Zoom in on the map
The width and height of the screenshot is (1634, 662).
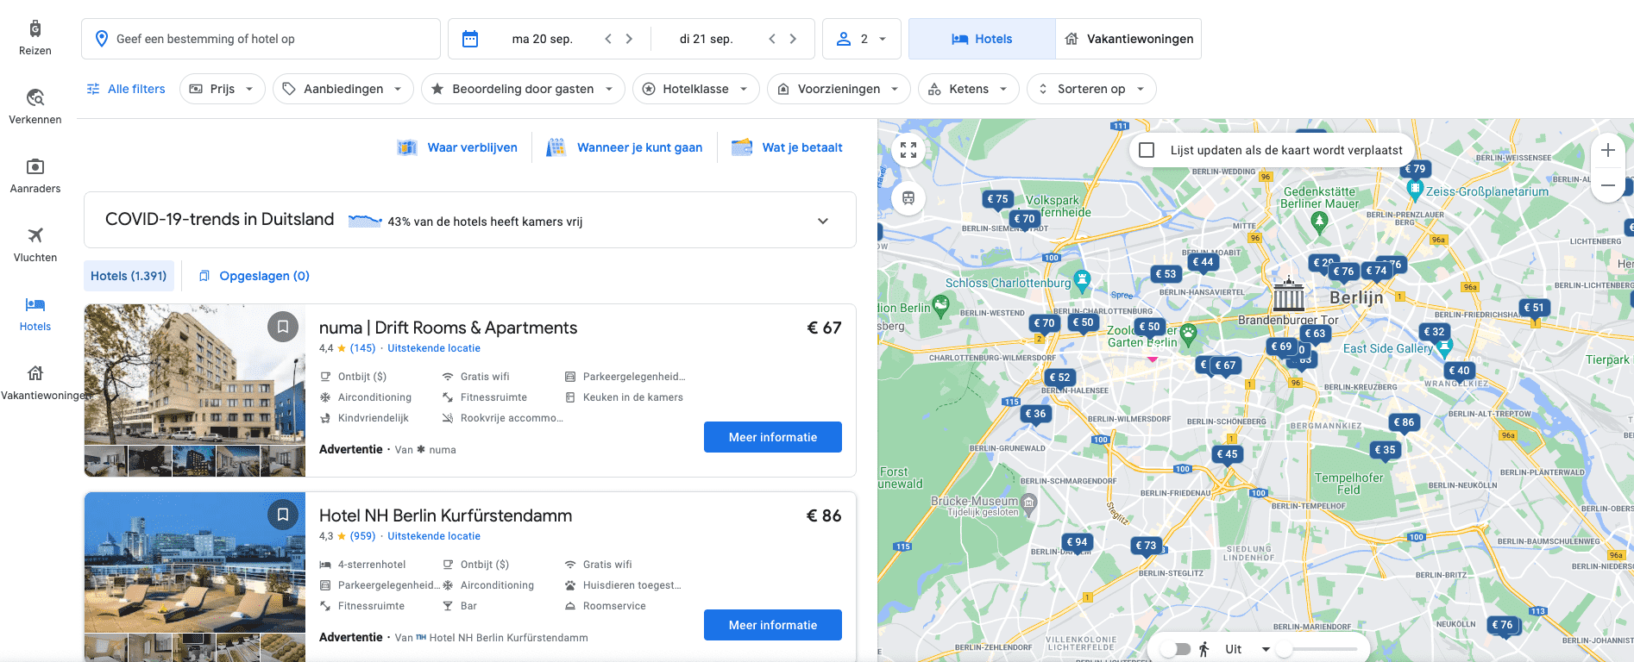(x=1608, y=150)
